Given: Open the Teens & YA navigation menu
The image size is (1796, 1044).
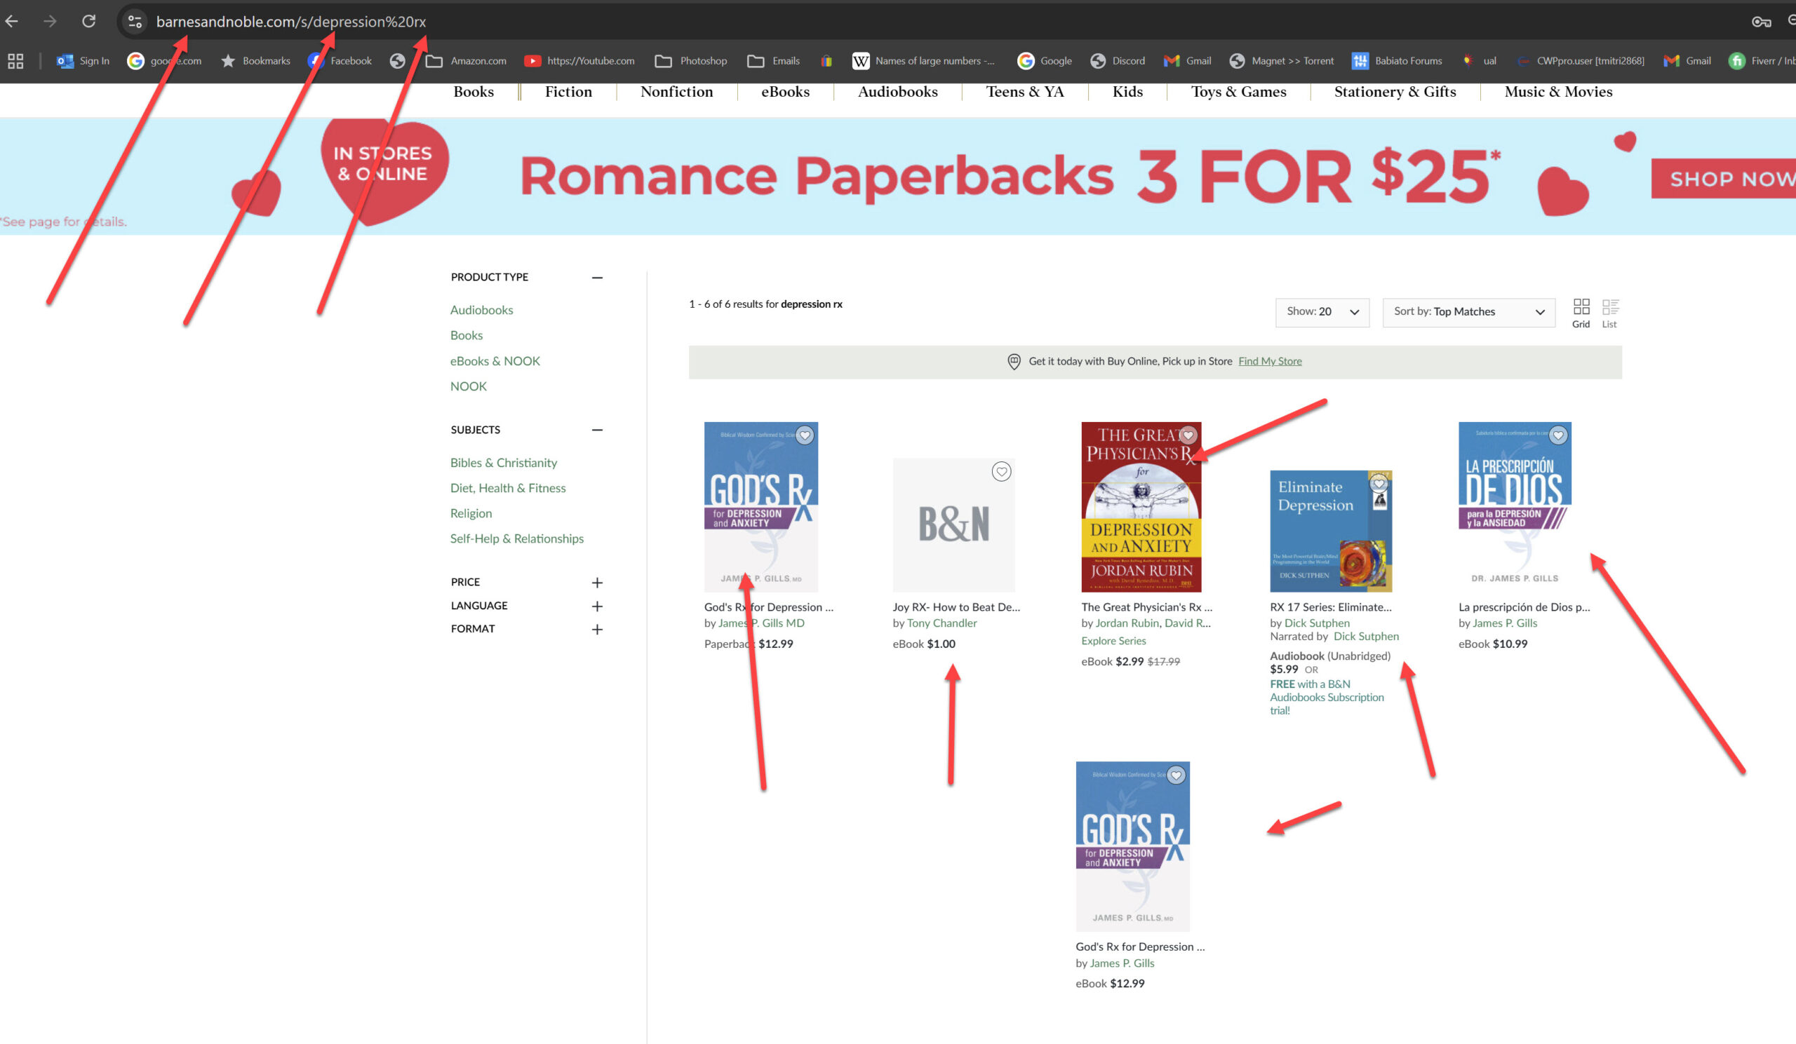Looking at the screenshot, I should tap(1024, 92).
